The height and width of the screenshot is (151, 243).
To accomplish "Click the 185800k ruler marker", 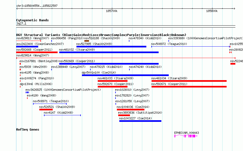I will point(212,11).
